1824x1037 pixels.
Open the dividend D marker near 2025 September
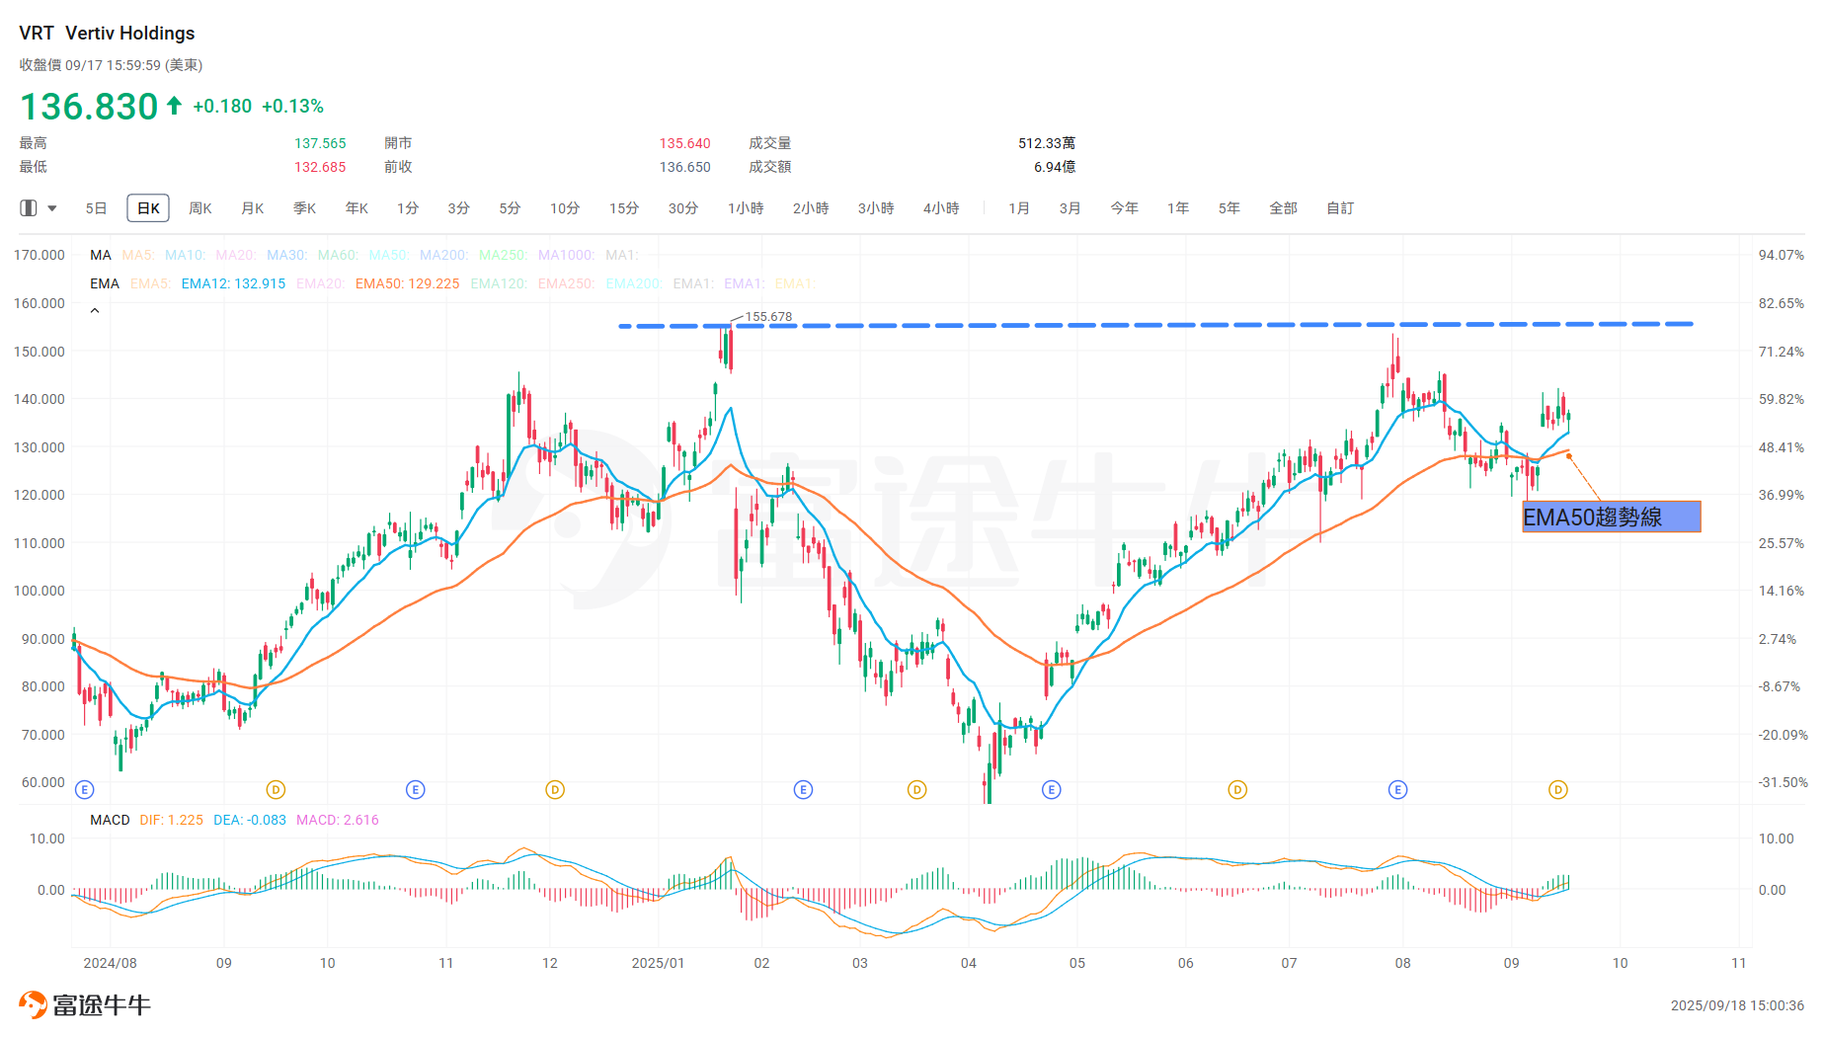tap(1558, 789)
